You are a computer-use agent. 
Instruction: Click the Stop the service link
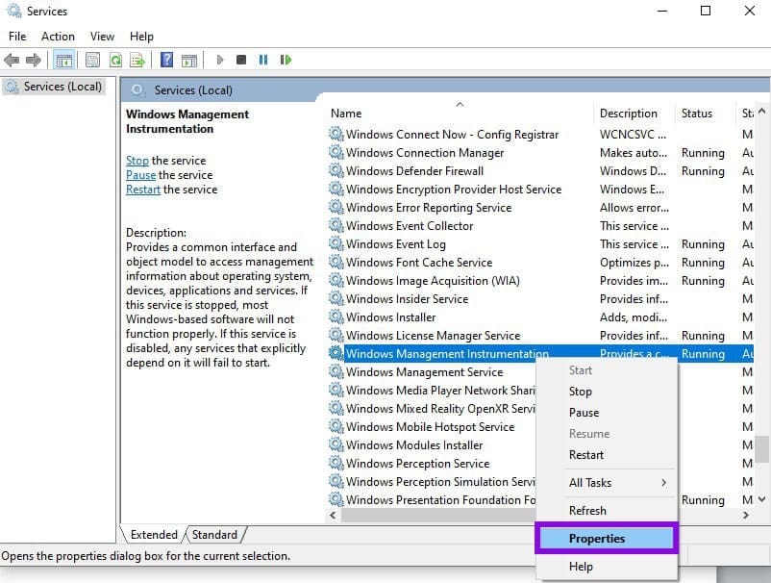[137, 161]
